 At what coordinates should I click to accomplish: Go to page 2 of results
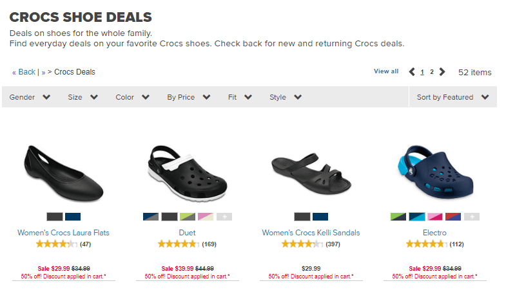432,72
